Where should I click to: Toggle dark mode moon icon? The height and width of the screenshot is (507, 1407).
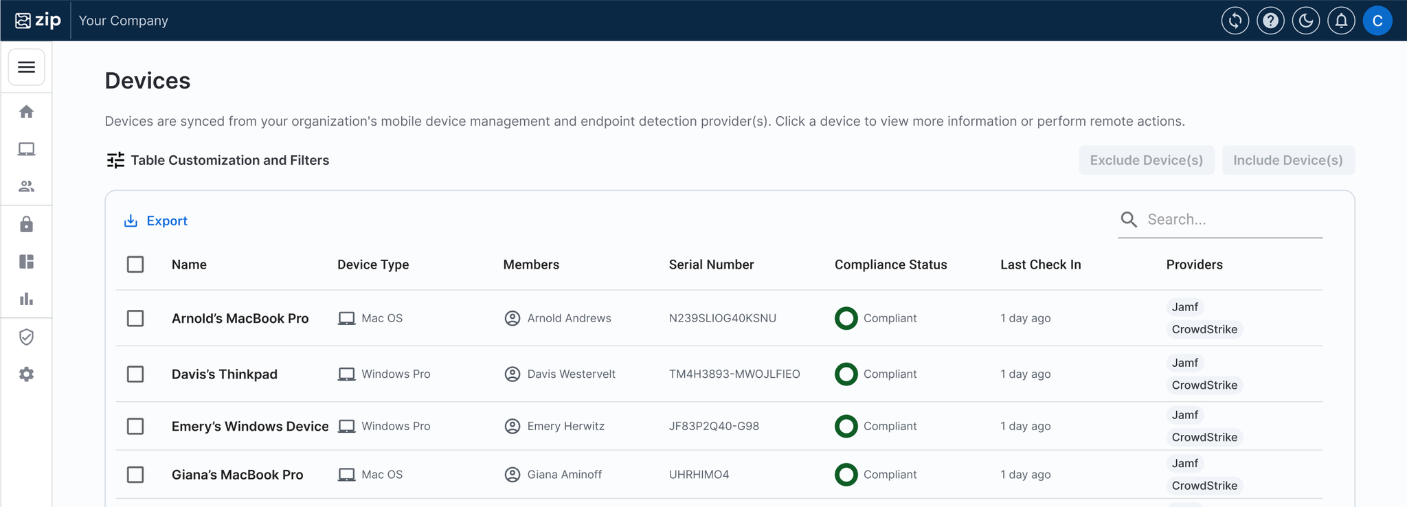click(1305, 21)
